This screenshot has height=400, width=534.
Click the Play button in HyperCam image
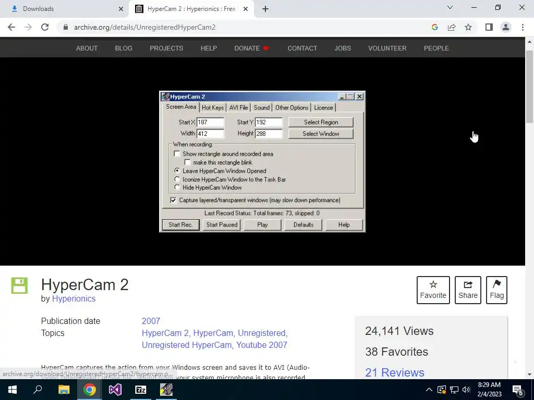pyautogui.click(x=262, y=225)
